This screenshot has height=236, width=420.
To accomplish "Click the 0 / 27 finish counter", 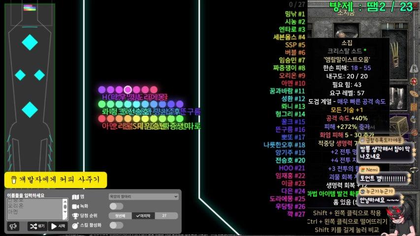I will click(297, 4).
